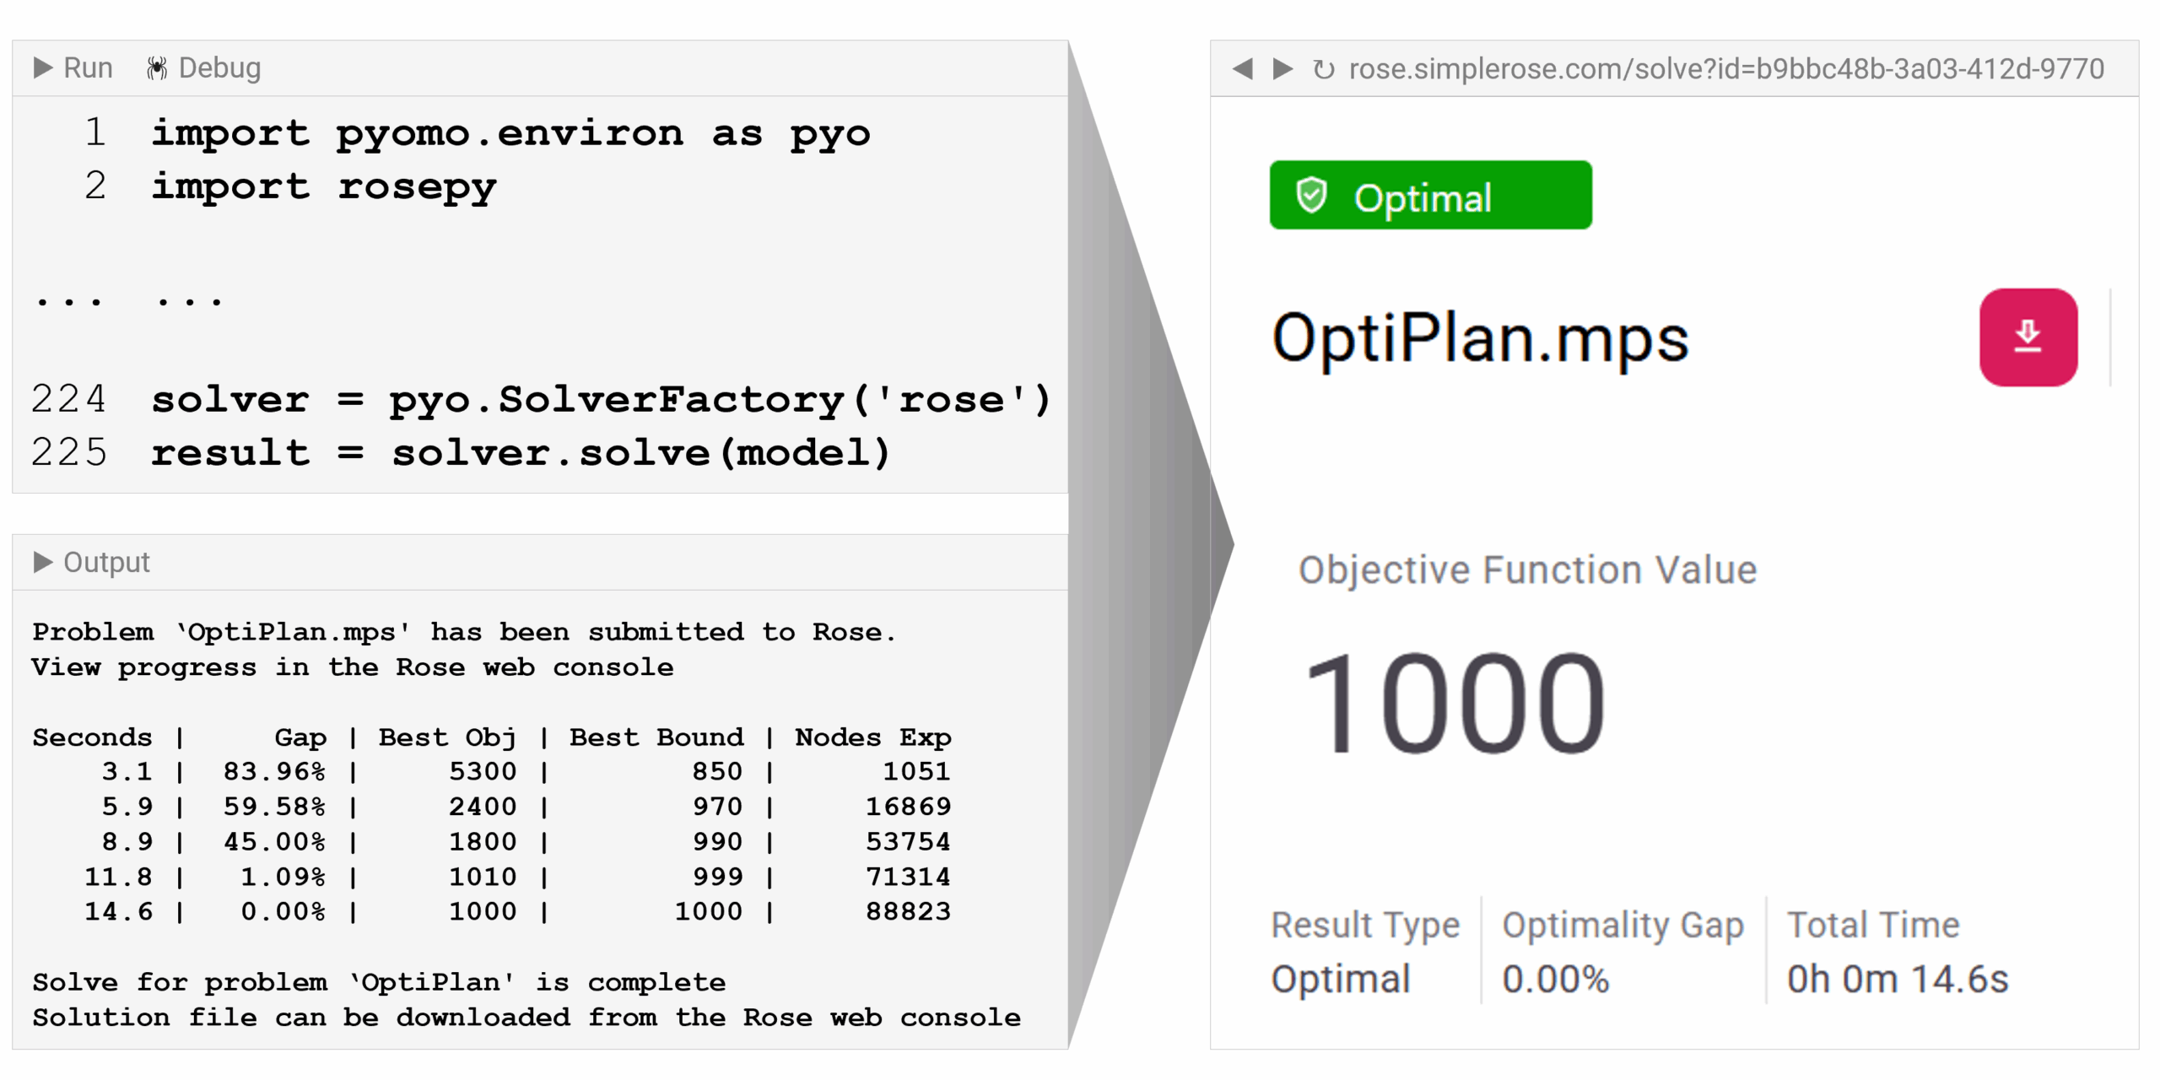Click code line 1 import pyomo.environ

click(510, 134)
